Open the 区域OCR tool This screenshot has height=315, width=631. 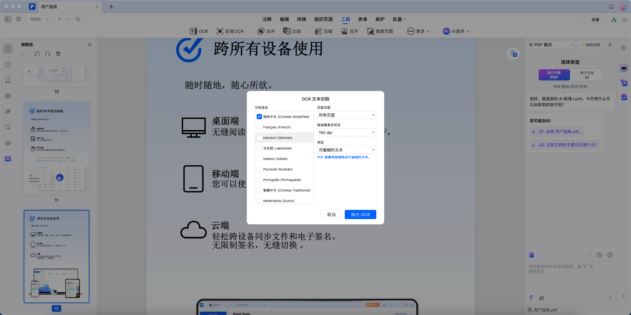pyautogui.click(x=230, y=31)
